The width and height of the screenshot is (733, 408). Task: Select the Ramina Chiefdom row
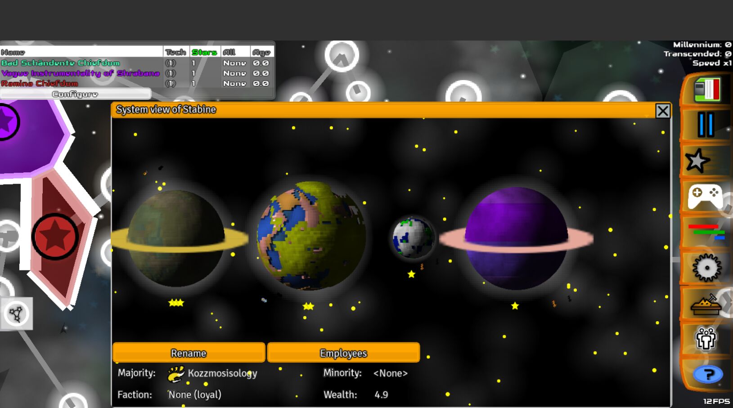pos(40,84)
